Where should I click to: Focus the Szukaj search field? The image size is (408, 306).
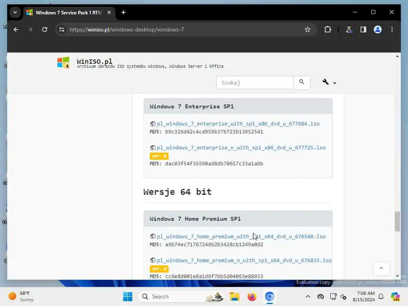[x=255, y=83]
